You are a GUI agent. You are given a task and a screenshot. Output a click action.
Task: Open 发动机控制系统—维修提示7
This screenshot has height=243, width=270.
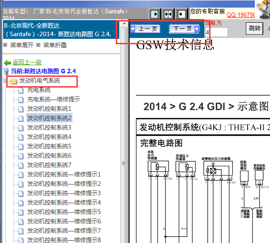point(64,231)
